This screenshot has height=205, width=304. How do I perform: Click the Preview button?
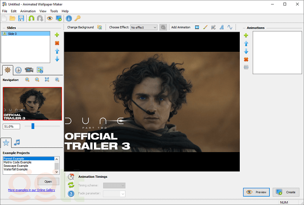tap(256, 192)
